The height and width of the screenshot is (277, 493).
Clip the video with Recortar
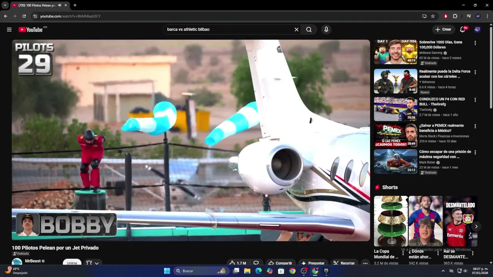coord(344,263)
